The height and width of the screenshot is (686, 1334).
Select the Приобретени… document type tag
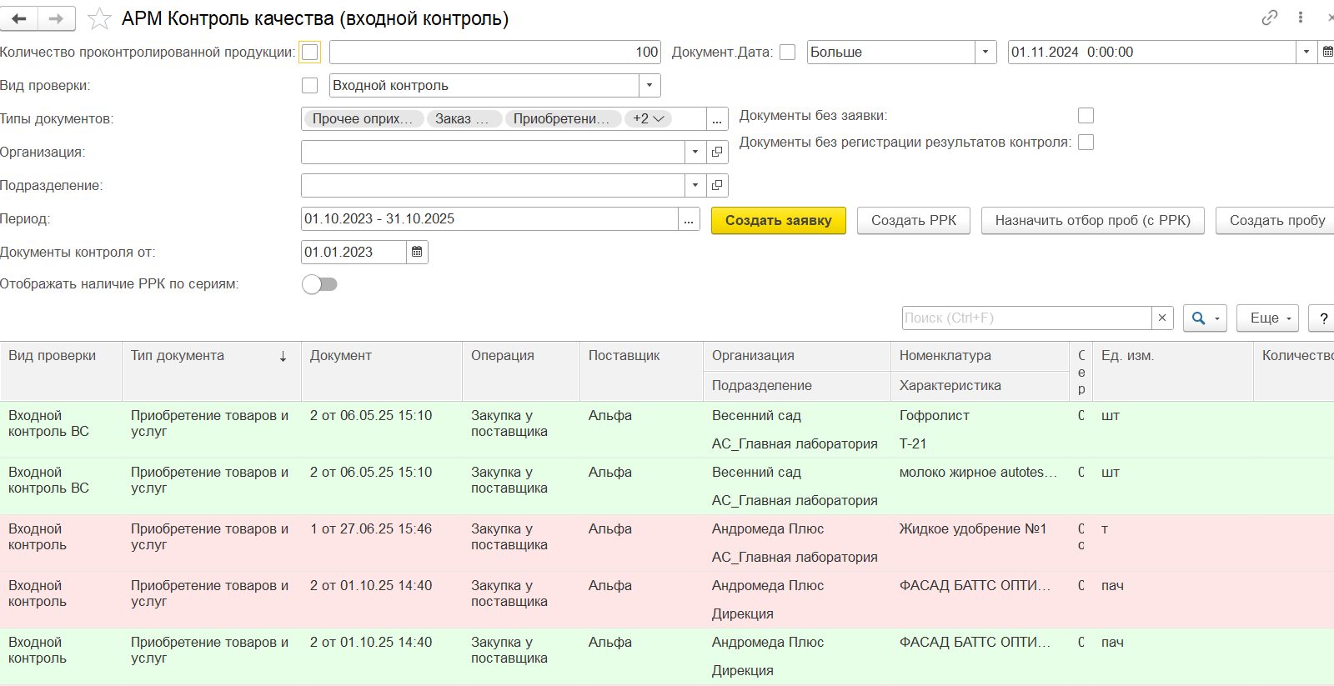[562, 119]
